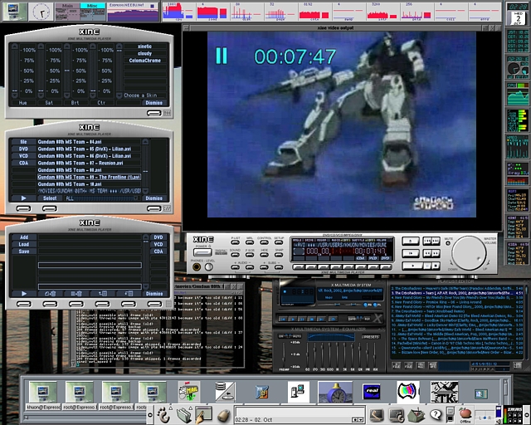This screenshot has height=425, width=531.
Task: Launch RealPlayer icon in the panel drawer
Action: click(x=372, y=392)
